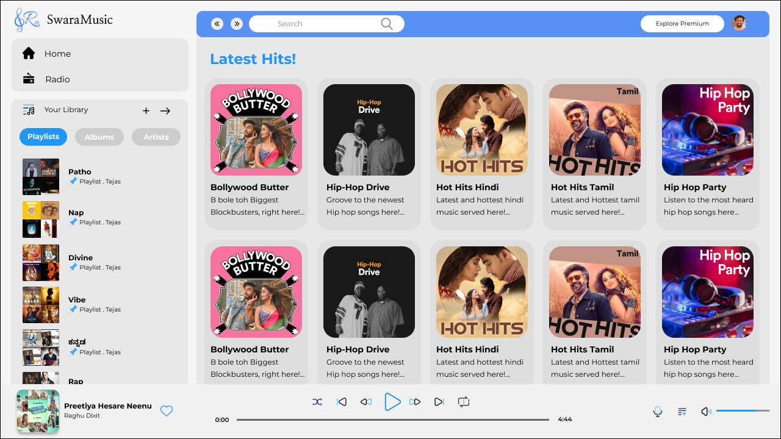This screenshot has width=781, height=439.
Task: Open first-row Bollywood Butter cover
Action: (x=256, y=130)
